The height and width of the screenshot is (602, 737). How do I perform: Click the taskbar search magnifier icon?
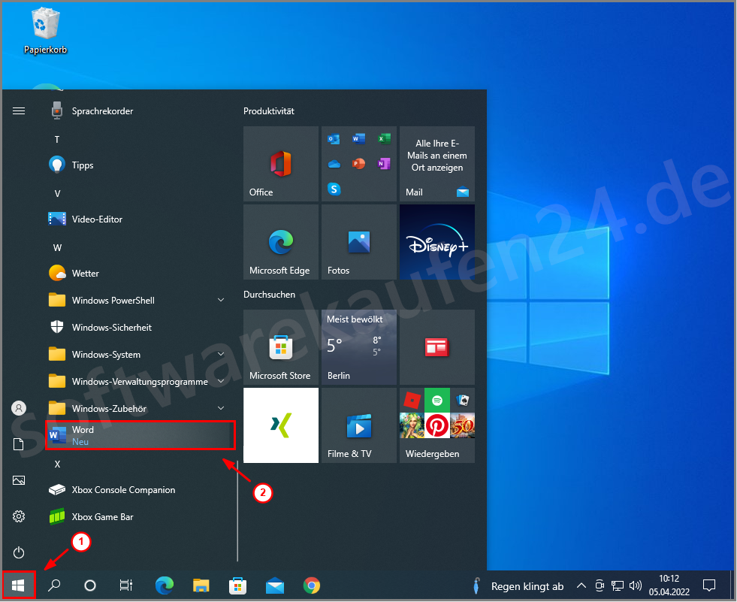coord(54,585)
